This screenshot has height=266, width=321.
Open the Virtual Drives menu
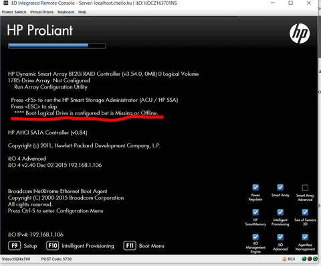click(x=41, y=12)
